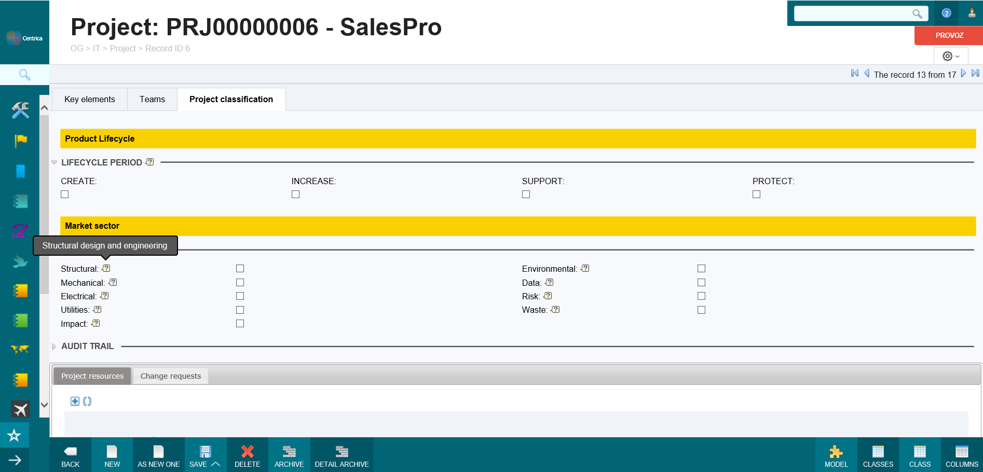Click the BACK button
Screen dimensions: 983x472
[71, 455]
